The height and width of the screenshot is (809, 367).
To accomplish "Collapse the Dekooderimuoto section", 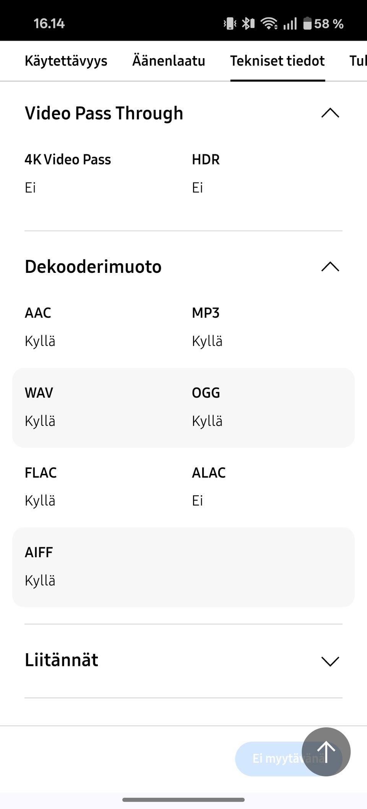I will coord(330,266).
